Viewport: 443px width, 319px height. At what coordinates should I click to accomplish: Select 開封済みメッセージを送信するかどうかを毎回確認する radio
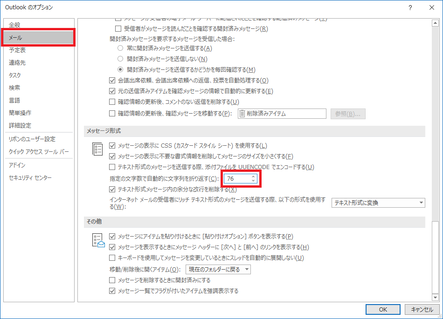[x=120, y=69]
